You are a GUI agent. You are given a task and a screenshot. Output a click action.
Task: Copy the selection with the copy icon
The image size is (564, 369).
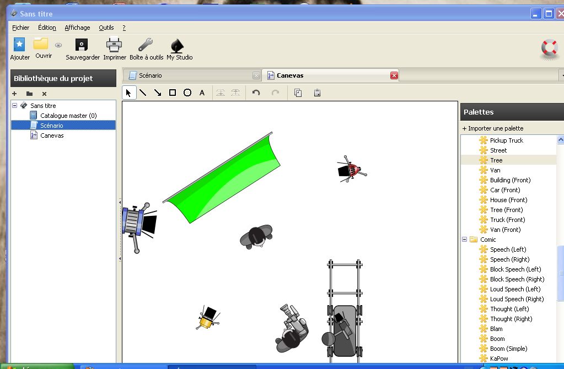[298, 93]
